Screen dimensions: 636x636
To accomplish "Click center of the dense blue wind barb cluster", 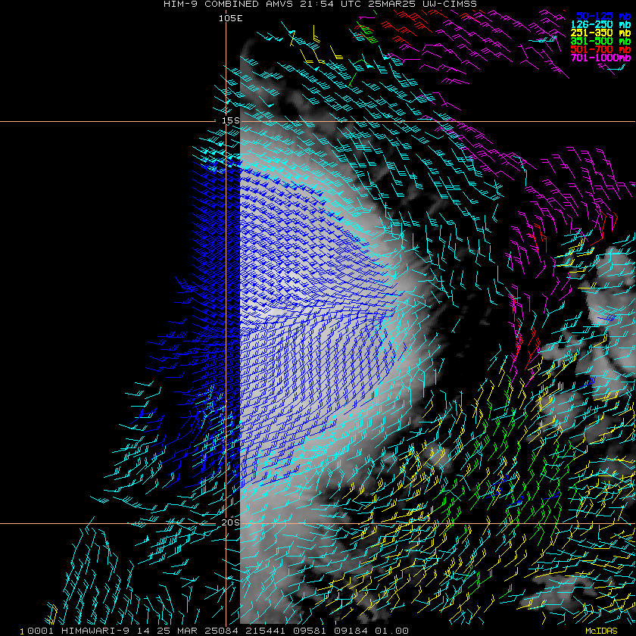I will 310,318.
